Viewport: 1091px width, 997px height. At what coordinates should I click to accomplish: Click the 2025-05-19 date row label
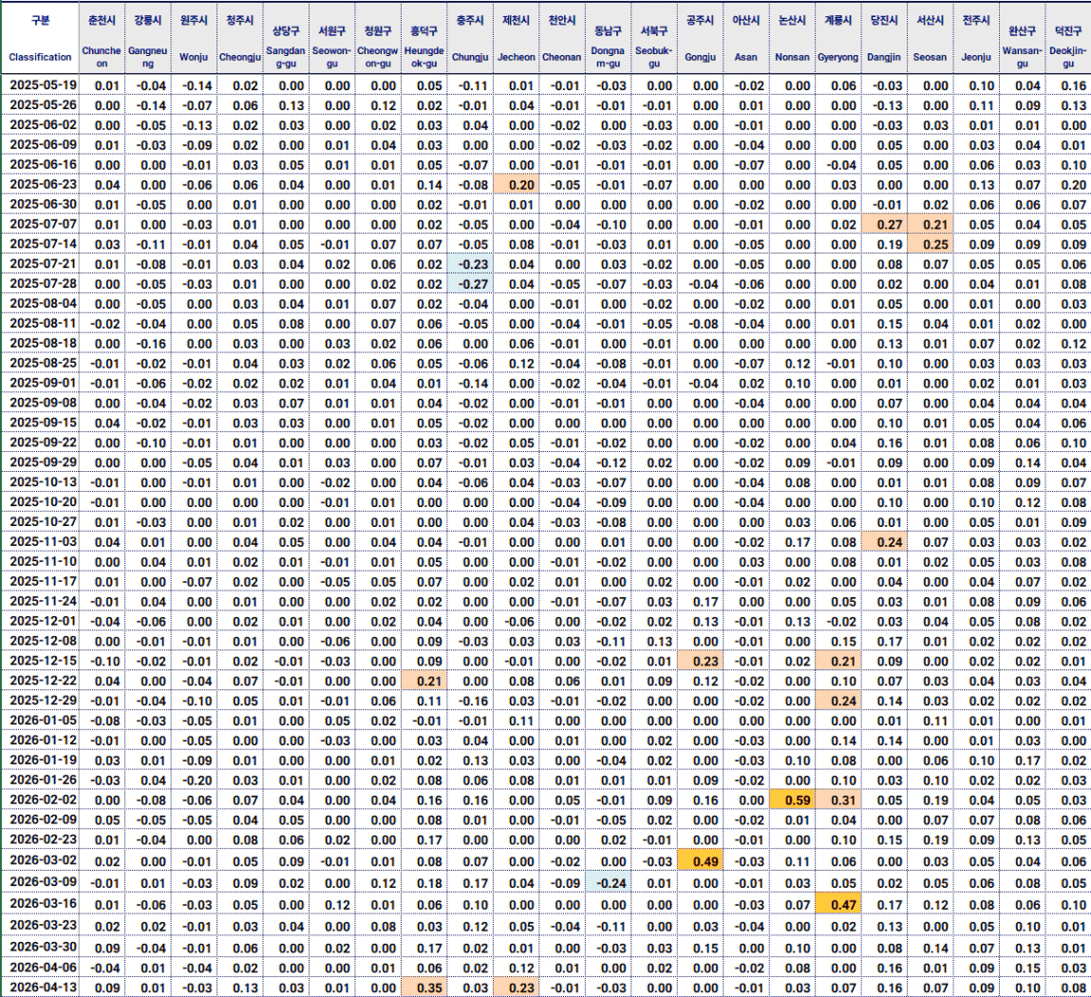point(41,86)
